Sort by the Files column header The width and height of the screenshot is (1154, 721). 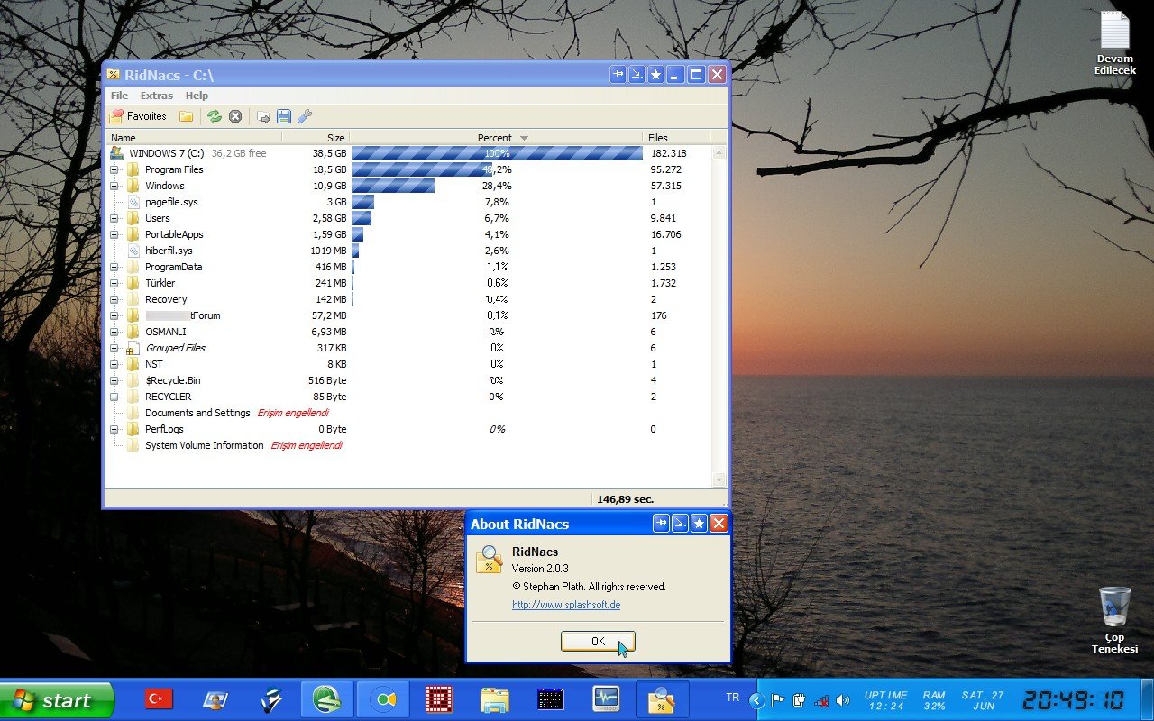(x=677, y=138)
